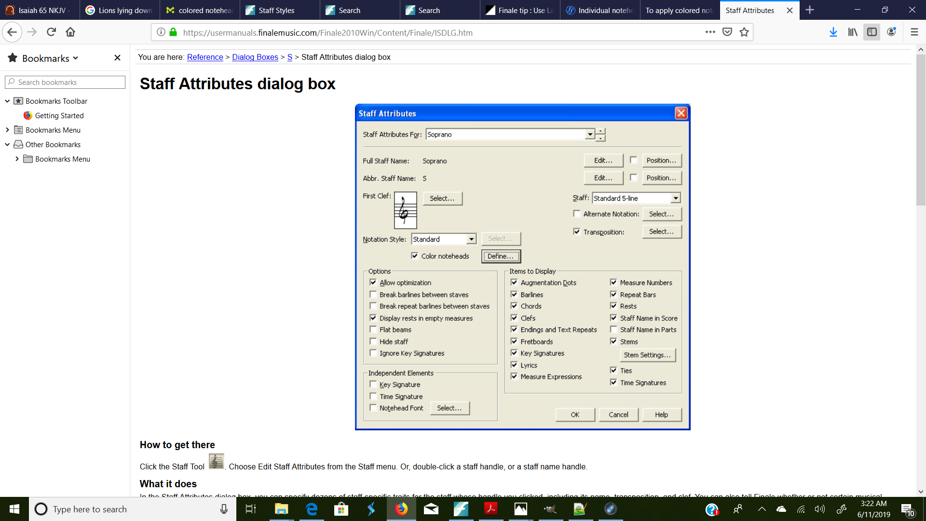This screenshot has height=521, width=926.
Task: Click the Reference breadcrumb link
Action: (204, 57)
